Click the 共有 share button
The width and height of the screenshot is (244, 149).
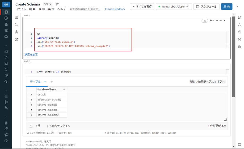[x=226, y=7]
